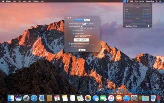Open Calendar icon in the Dock
The height and width of the screenshot is (103, 164).
(x=57, y=98)
